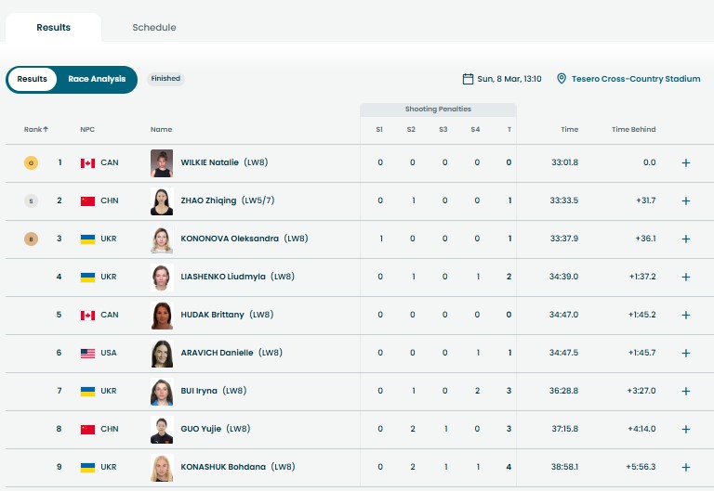Viewport: 714px width, 491px height.
Task: Sort table by Rank column arrow
Action: pyautogui.click(x=46, y=129)
